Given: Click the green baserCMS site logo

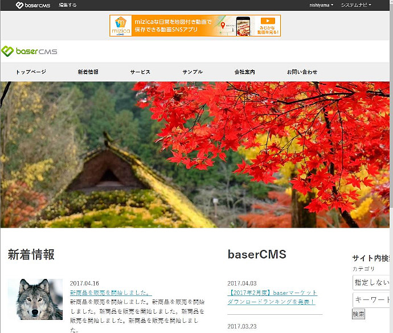Looking at the screenshot, I should [x=30, y=52].
